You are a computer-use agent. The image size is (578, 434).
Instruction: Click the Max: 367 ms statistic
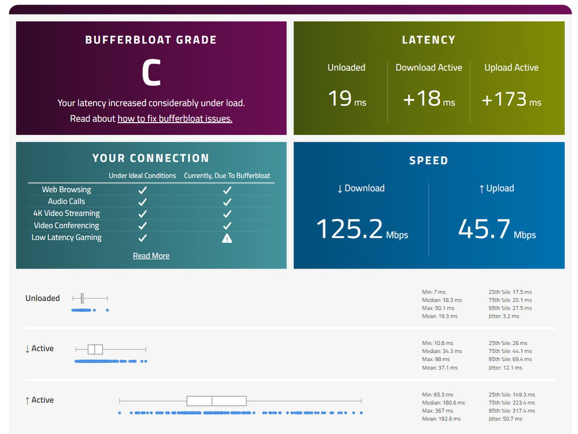coord(437,411)
